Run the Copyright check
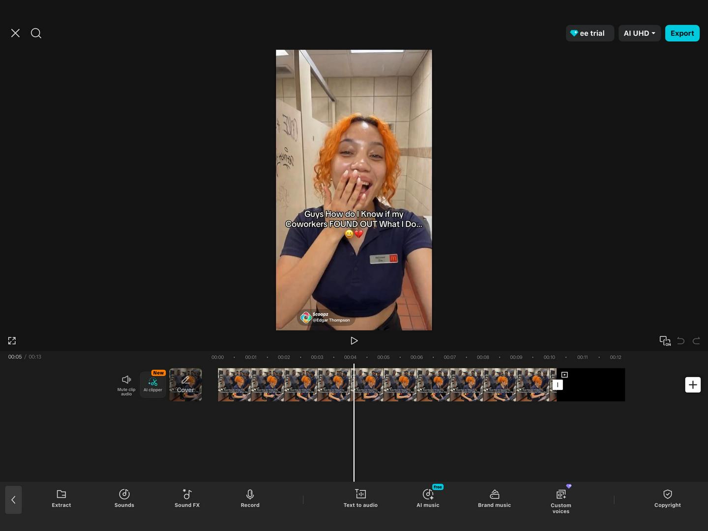Viewport: 708px width, 531px height. coord(667,498)
